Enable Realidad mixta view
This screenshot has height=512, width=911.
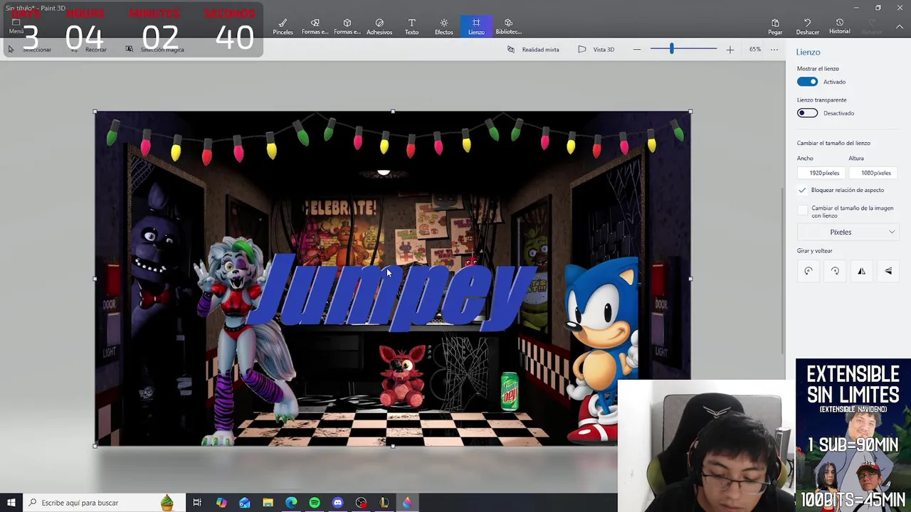[534, 50]
